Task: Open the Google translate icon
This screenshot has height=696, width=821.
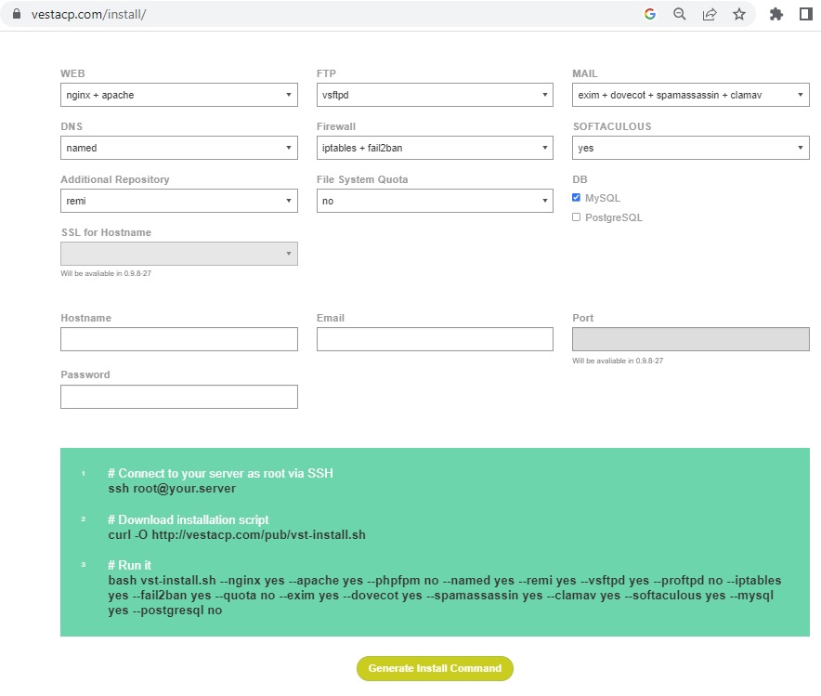Action: (650, 15)
